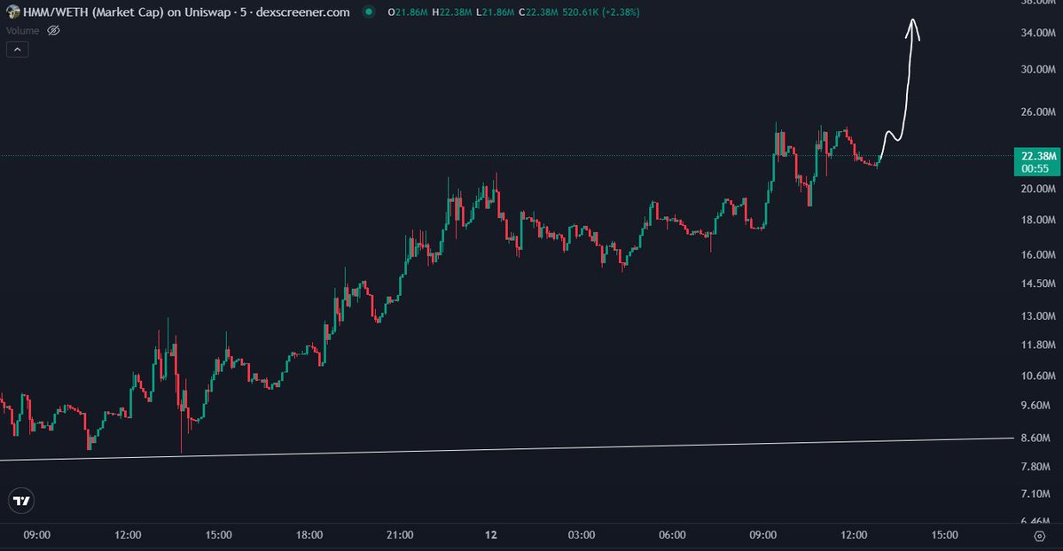Screen dimensions: 1063x551
Task: Click the current price label 22.38M
Action: [1038, 162]
